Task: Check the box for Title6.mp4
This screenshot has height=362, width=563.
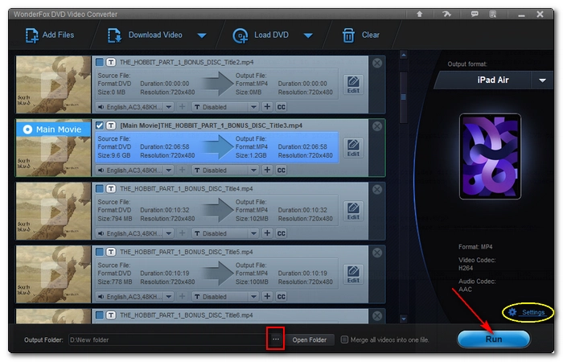Action: (100, 315)
